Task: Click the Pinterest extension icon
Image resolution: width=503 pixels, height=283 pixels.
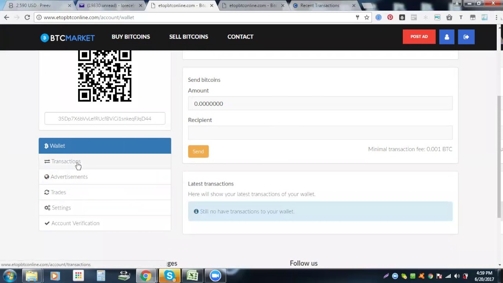Action: click(390, 17)
